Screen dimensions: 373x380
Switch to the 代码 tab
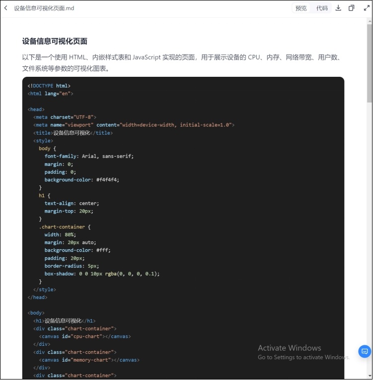322,8
